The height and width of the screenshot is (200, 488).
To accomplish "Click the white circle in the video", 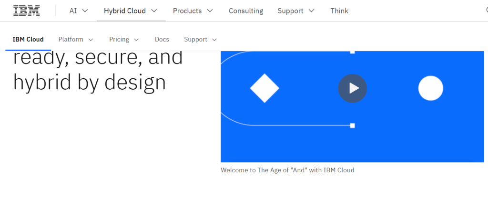I will (x=430, y=88).
